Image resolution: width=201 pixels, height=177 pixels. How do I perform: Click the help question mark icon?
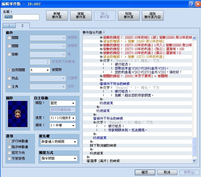pos(192,4)
